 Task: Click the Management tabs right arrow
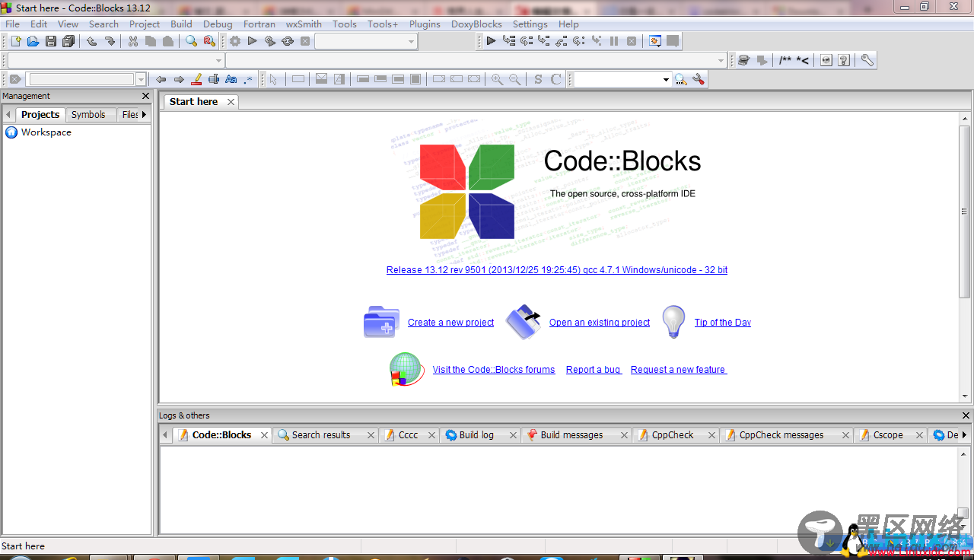pos(144,115)
